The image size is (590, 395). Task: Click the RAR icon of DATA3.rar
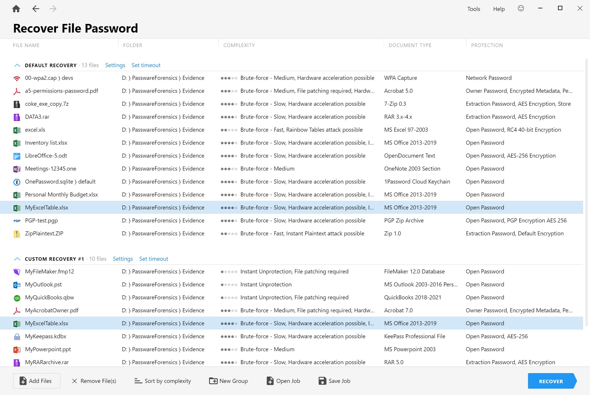click(x=17, y=117)
